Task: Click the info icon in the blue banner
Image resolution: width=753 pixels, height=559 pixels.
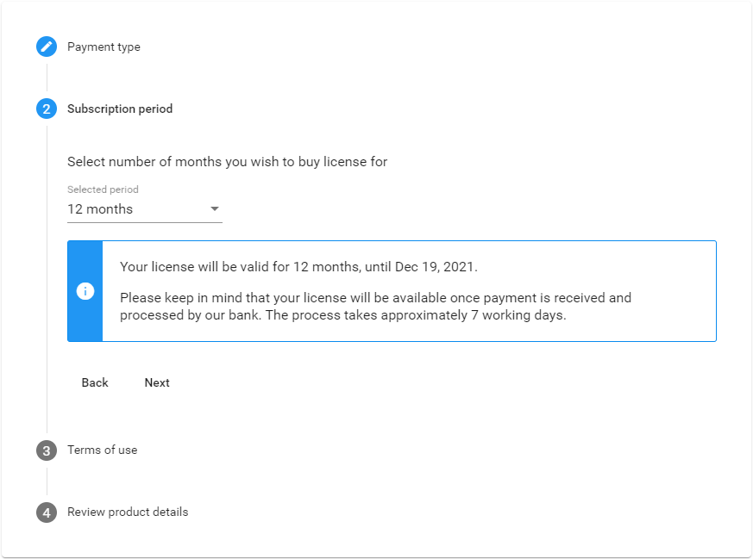Action: point(85,291)
